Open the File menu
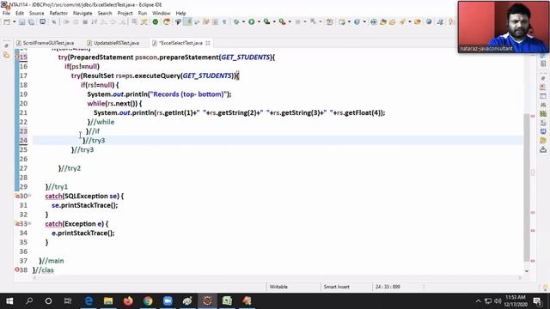Viewport: 550px width, 309px height. click(6, 14)
